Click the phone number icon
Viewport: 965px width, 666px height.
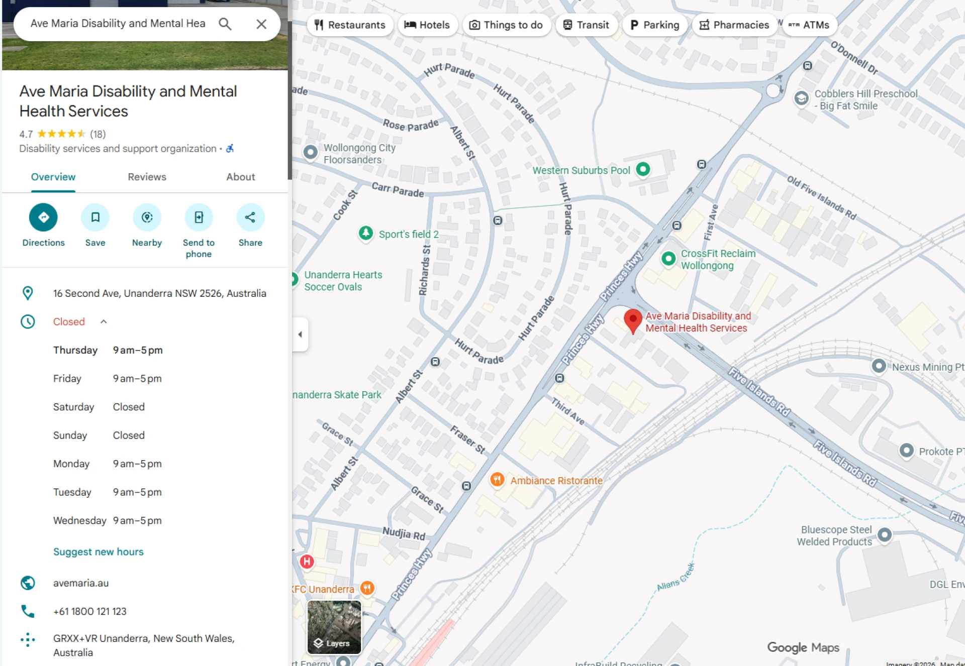(x=28, y=611)
